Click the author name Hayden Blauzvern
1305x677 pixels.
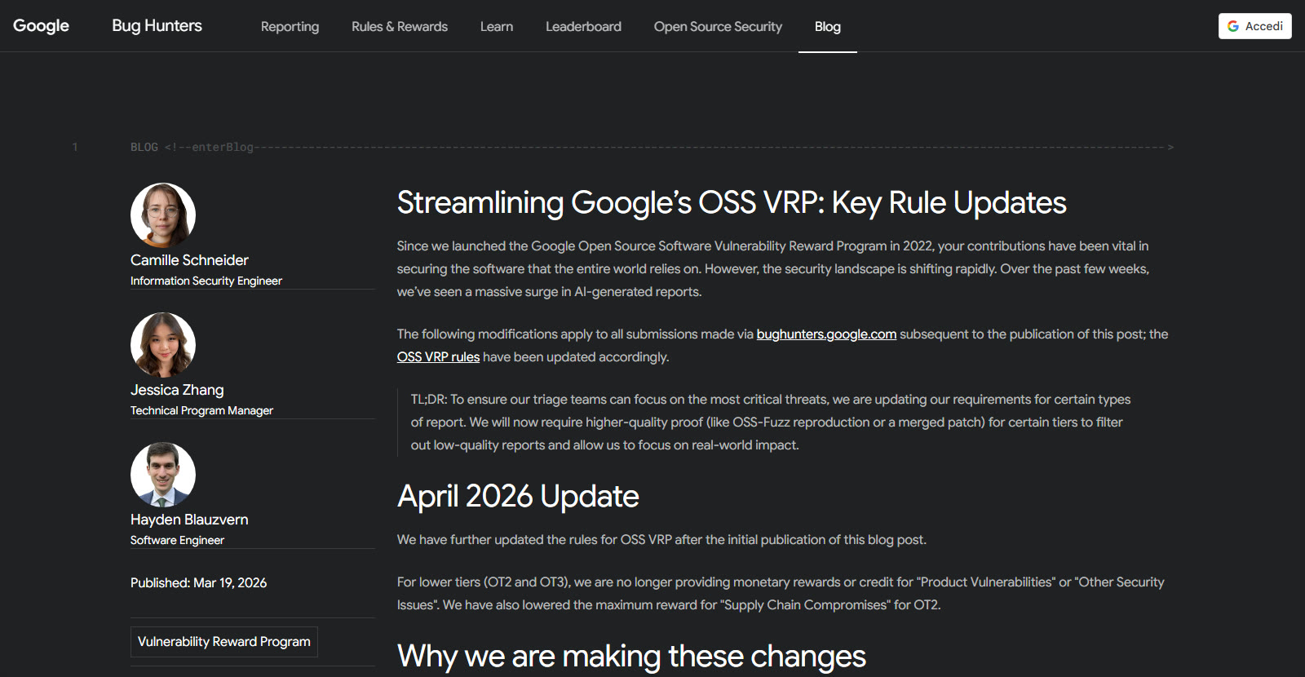189,520
